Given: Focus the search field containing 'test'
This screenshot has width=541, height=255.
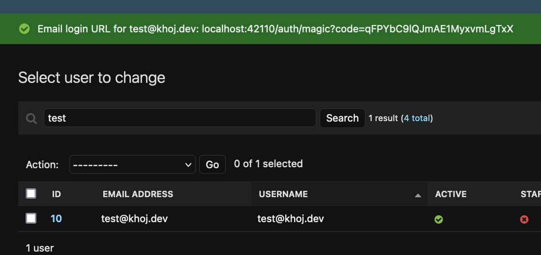Looking at the screenshot, I should 180,118.
